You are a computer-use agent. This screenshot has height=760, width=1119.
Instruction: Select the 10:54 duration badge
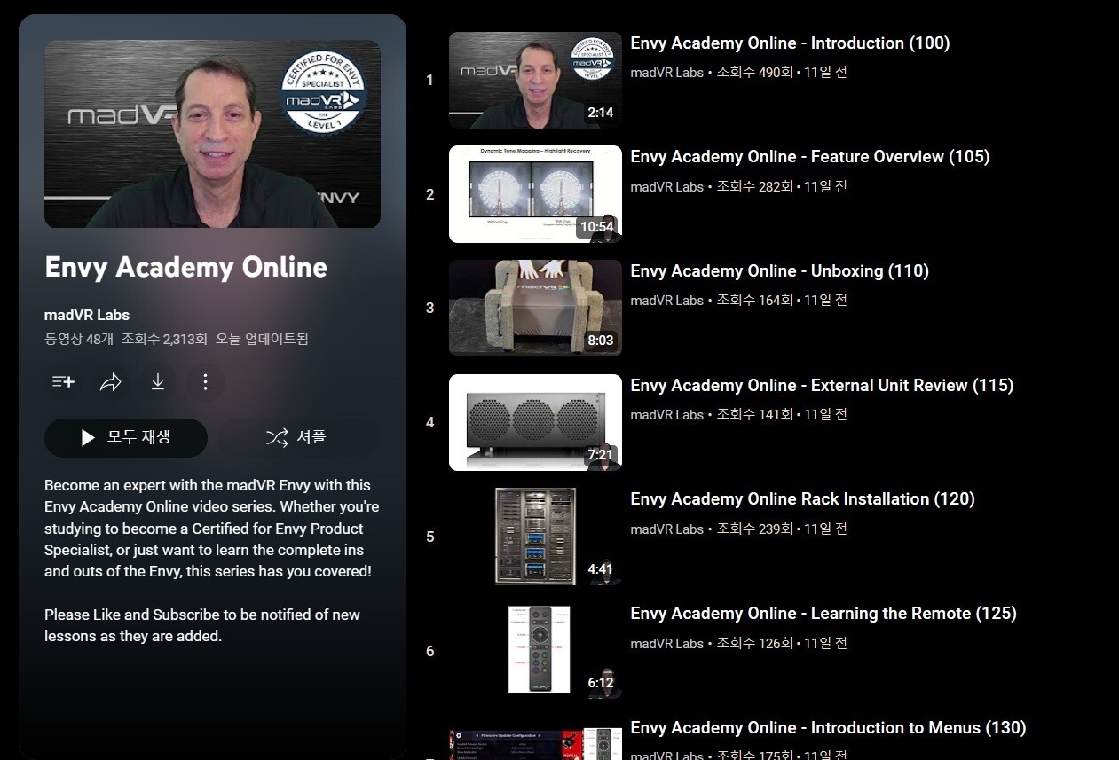coord(597,227)
